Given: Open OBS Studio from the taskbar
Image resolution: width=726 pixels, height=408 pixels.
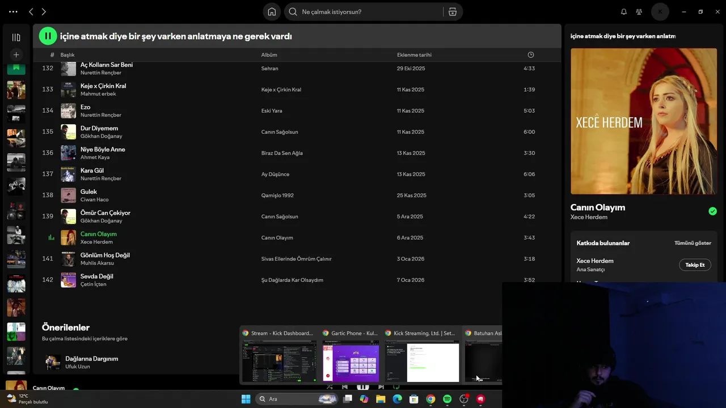Looking at the screenshot, I should point(464,399).
